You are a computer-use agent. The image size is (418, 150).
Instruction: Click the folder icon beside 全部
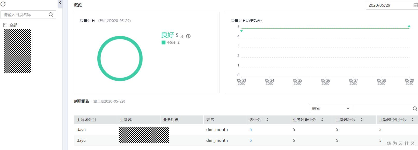5,25
